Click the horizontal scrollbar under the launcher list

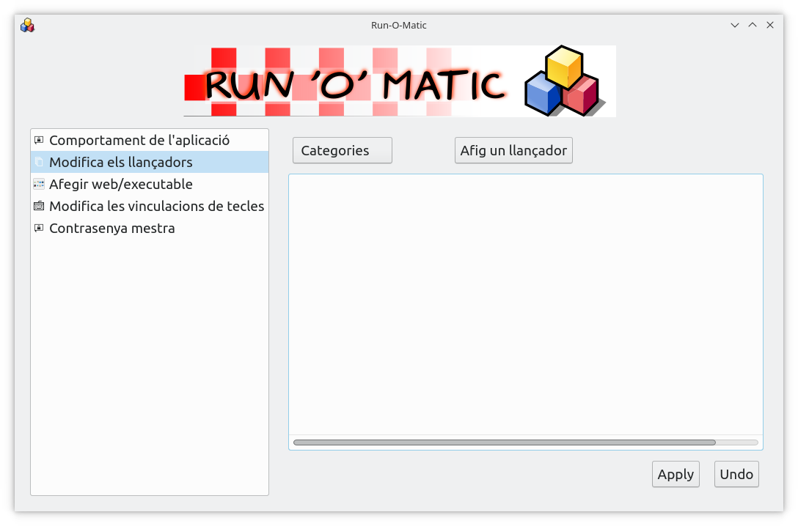pos(504,442)
